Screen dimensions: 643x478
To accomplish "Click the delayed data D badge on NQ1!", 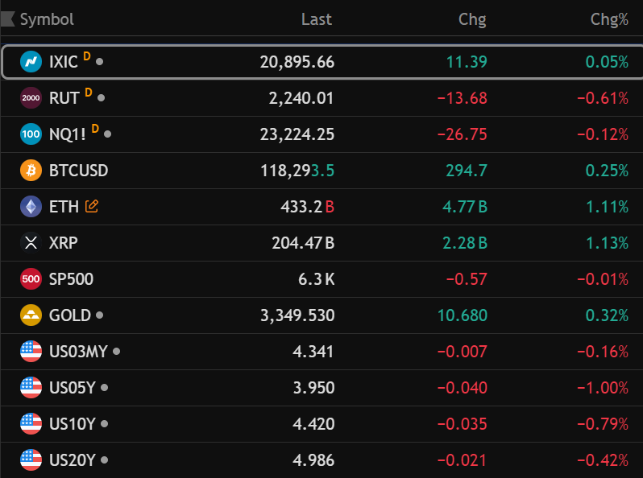I will [95, 129].
